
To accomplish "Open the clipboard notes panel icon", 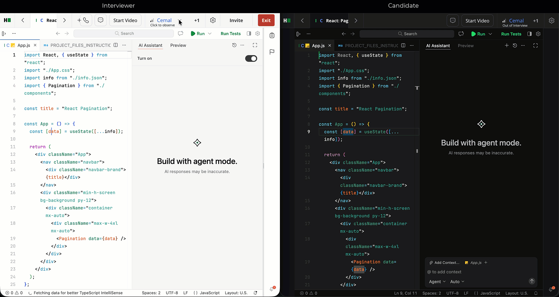I will point(272,35).
